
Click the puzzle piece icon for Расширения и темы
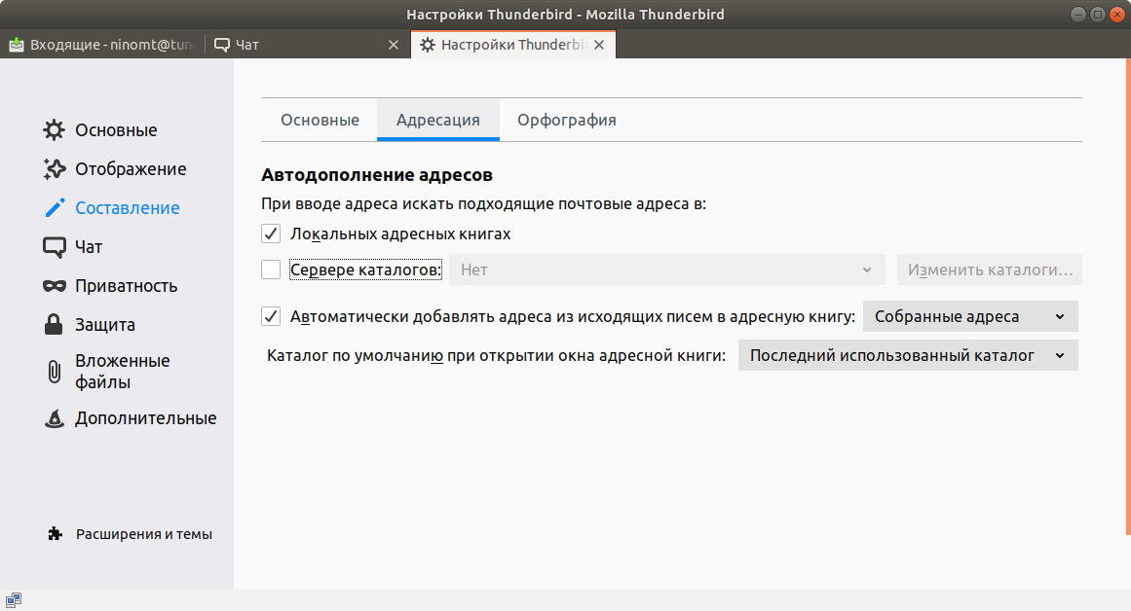tap(57, 534)
